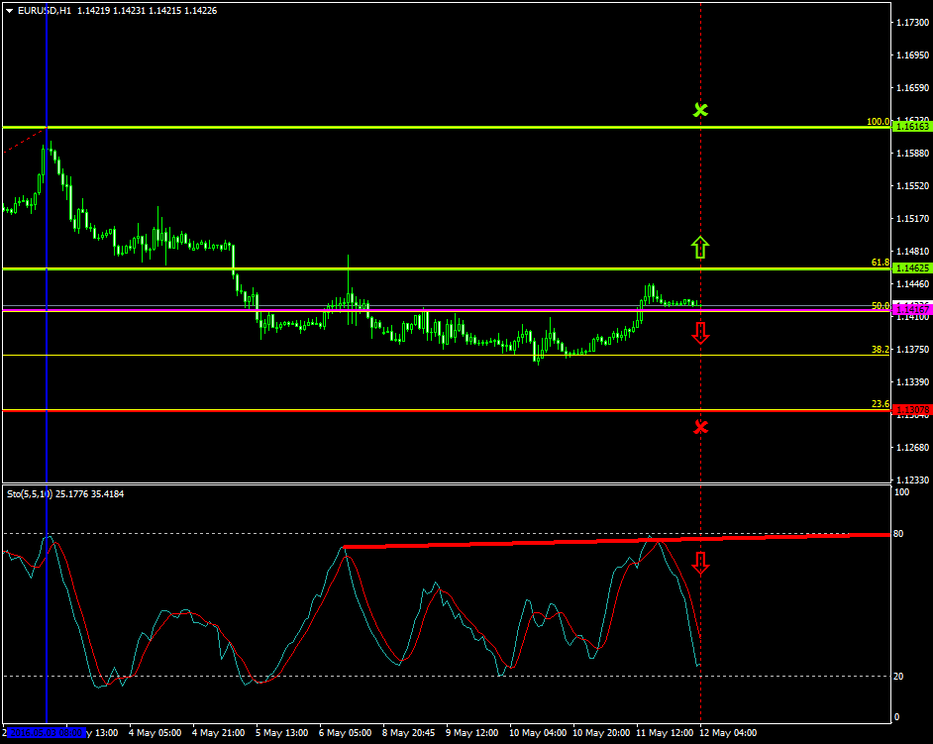Click the 23.6 Fibonacci level label

coord(880,404)
